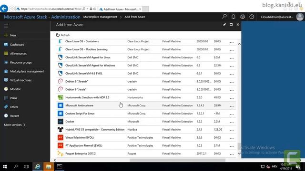Select the Hybrid AWS S3 compatible - Community Edition row
305x171 pixels.
[146, 130]
